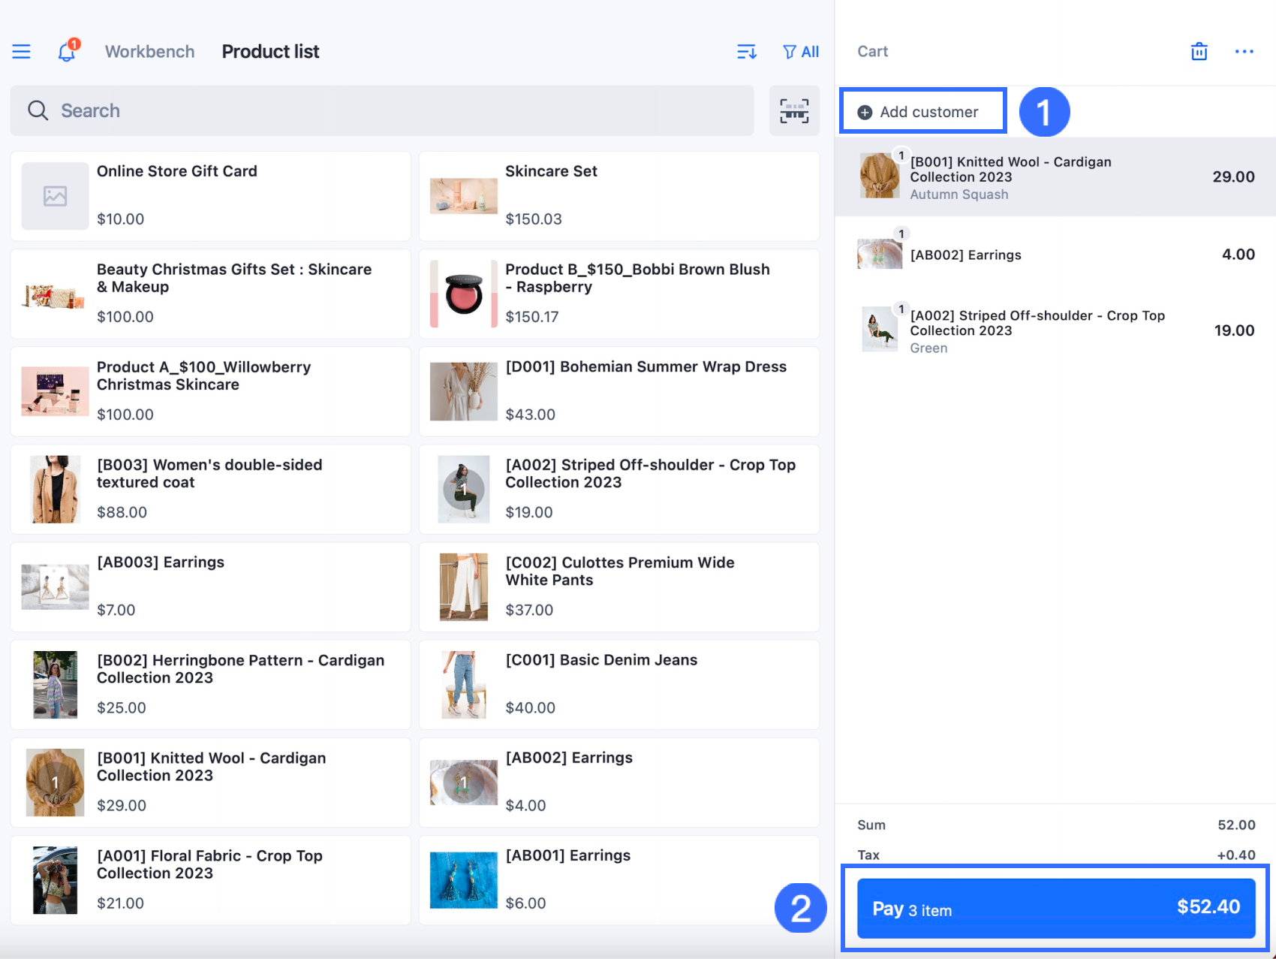Pay for 3 items totaling $52.40
This screenshot has width=1276, height=959.
pos(1056,908)
